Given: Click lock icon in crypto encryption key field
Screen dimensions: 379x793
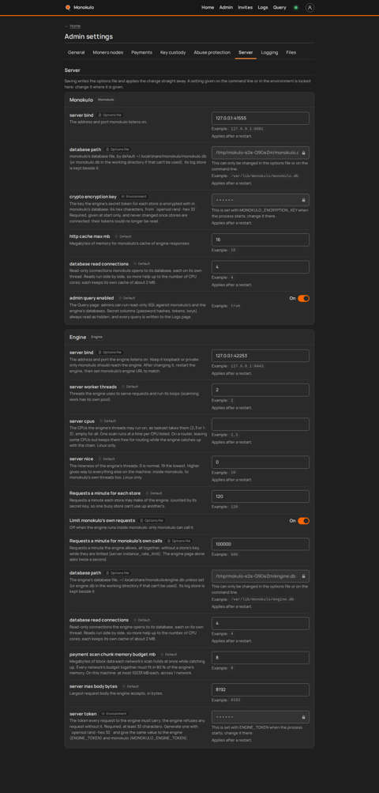Looking at the screenshot, I should pyautogui.click(x=304, y=200).
